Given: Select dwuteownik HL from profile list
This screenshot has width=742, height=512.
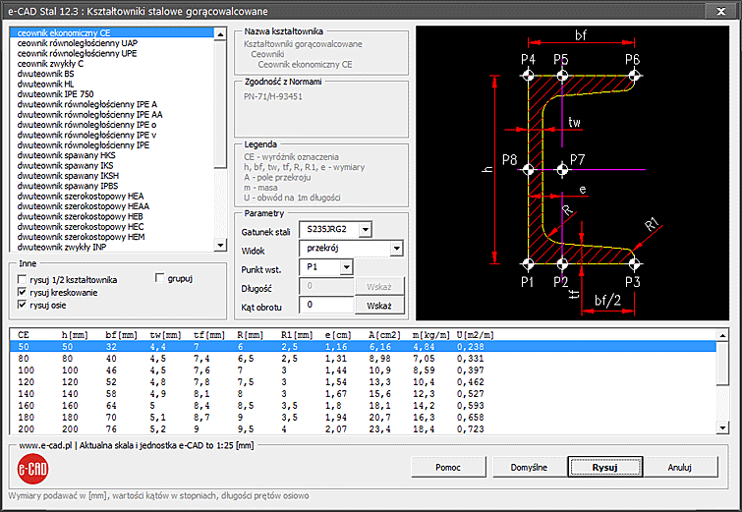Looking at the screenshot, I should 45,84.
